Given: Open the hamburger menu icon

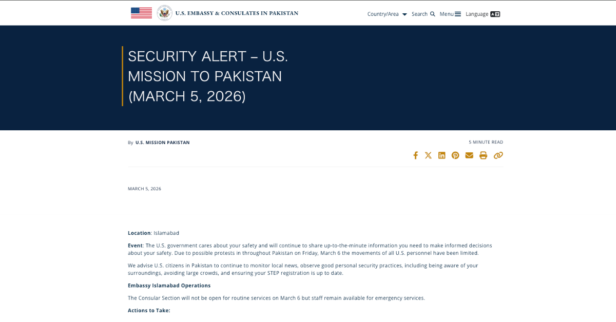Looking at the screenshot, I should coord(458,14).
